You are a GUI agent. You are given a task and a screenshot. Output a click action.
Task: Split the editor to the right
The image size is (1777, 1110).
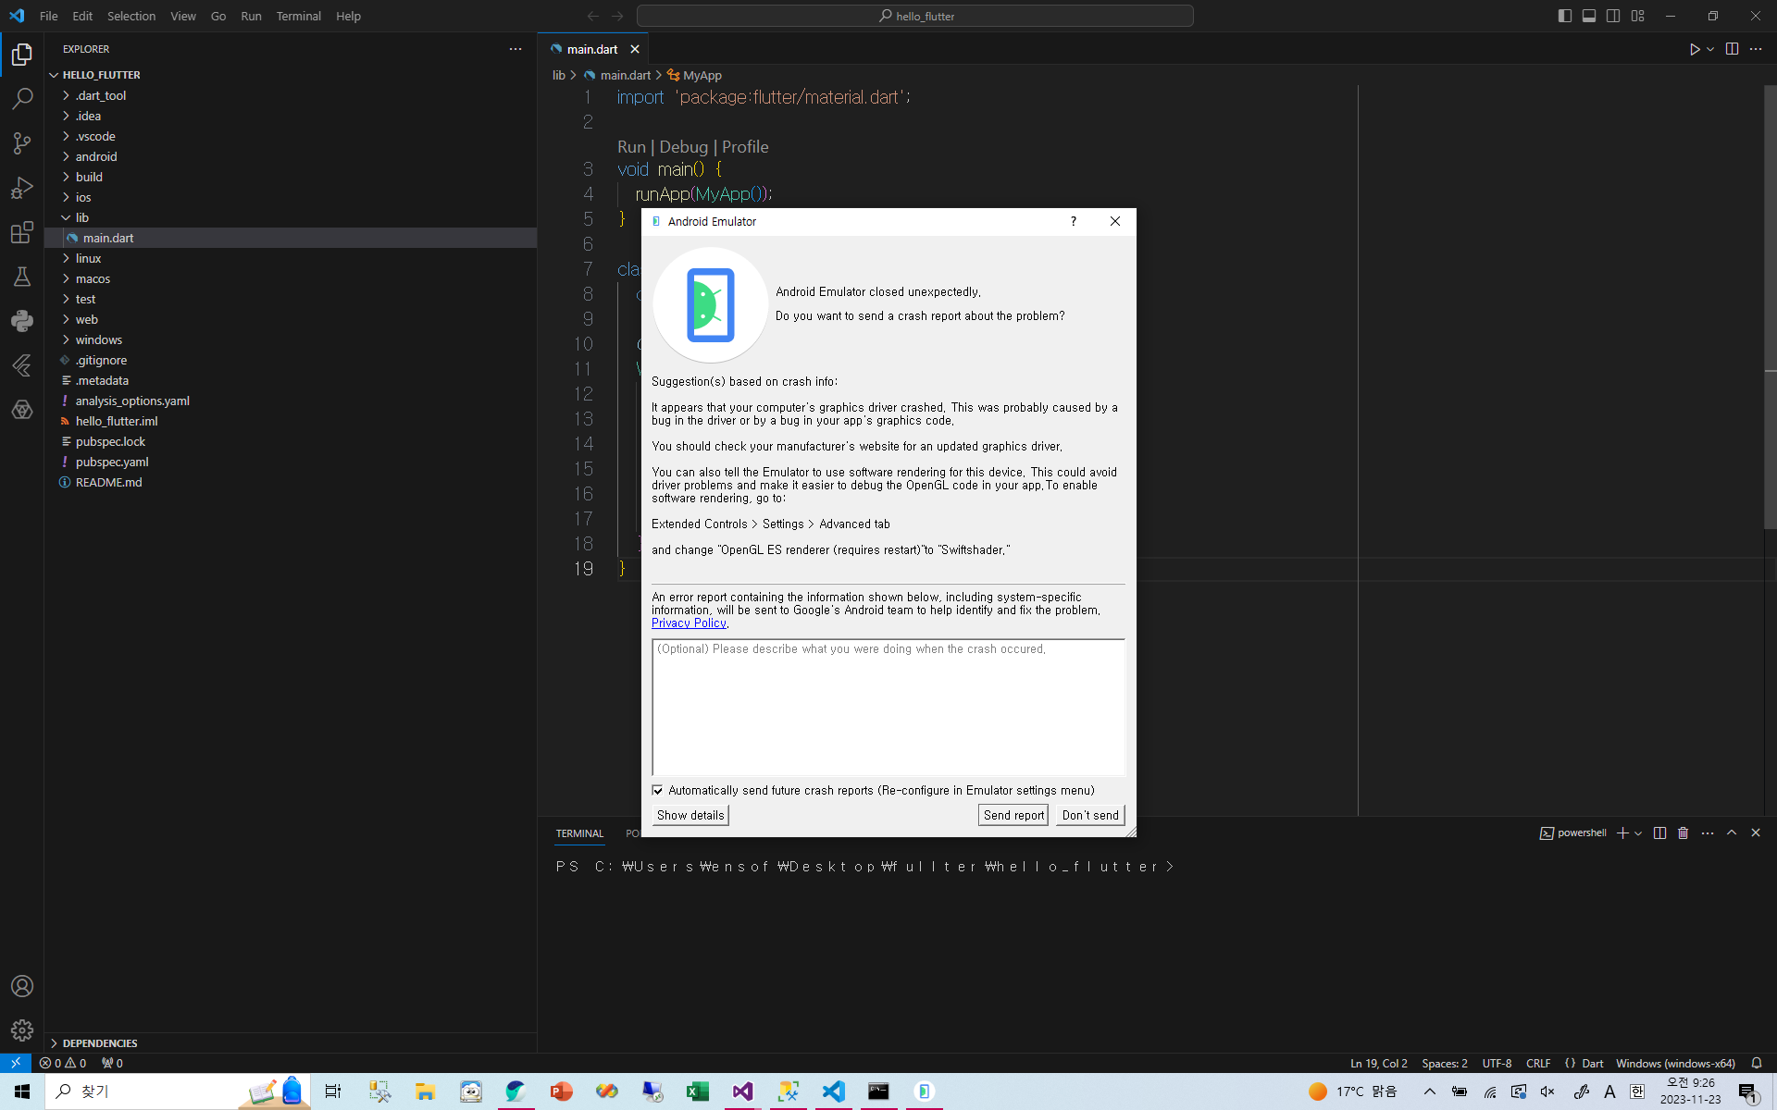[1732, 49]
